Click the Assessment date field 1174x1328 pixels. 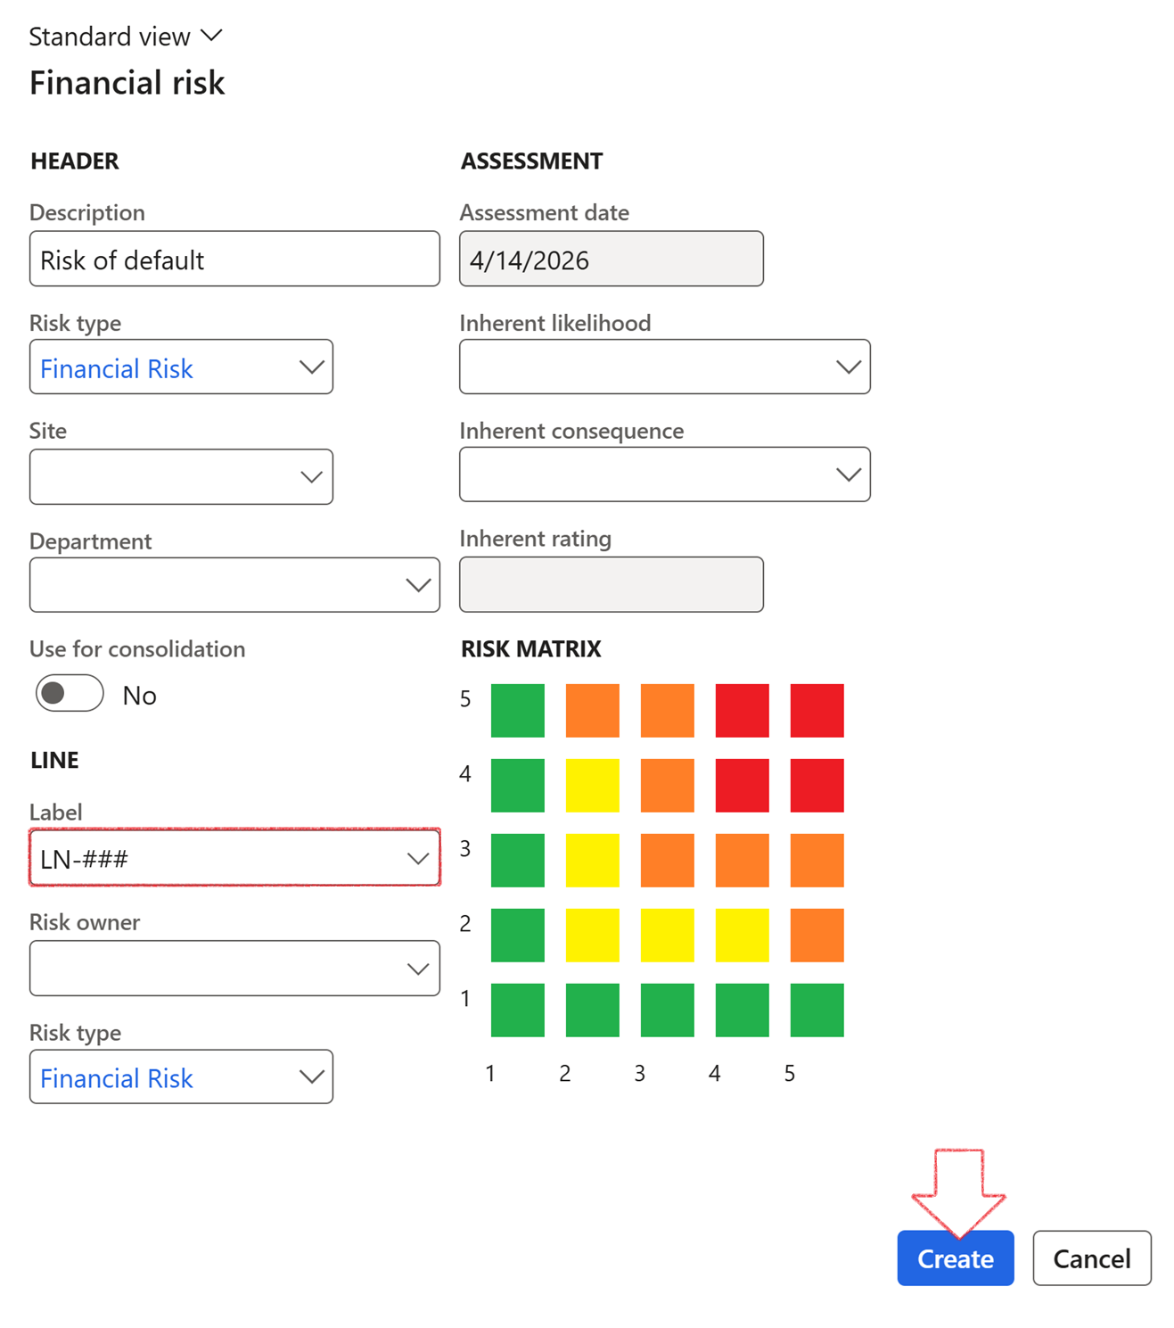tap(611, 260)
